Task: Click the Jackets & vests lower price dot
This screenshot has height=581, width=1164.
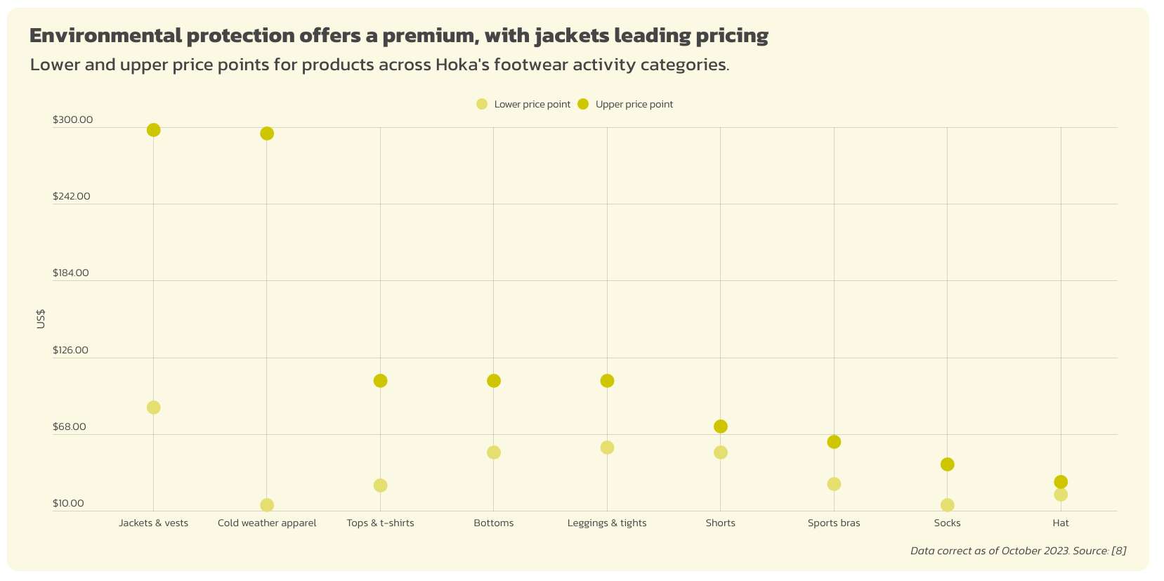Action: point(153,407)
